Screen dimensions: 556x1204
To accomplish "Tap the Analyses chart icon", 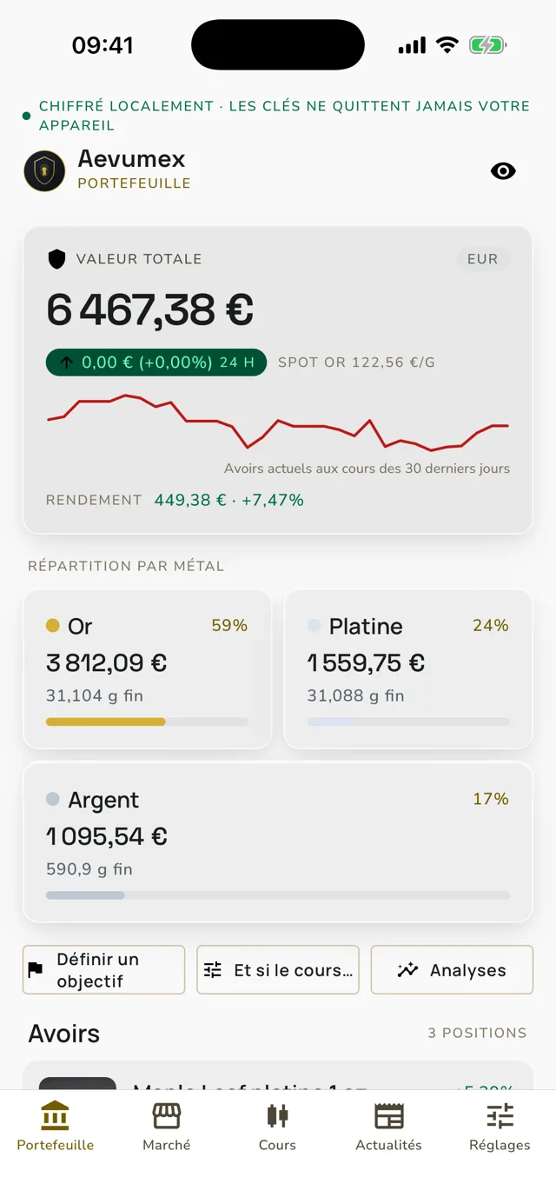I will coord(407,970).
